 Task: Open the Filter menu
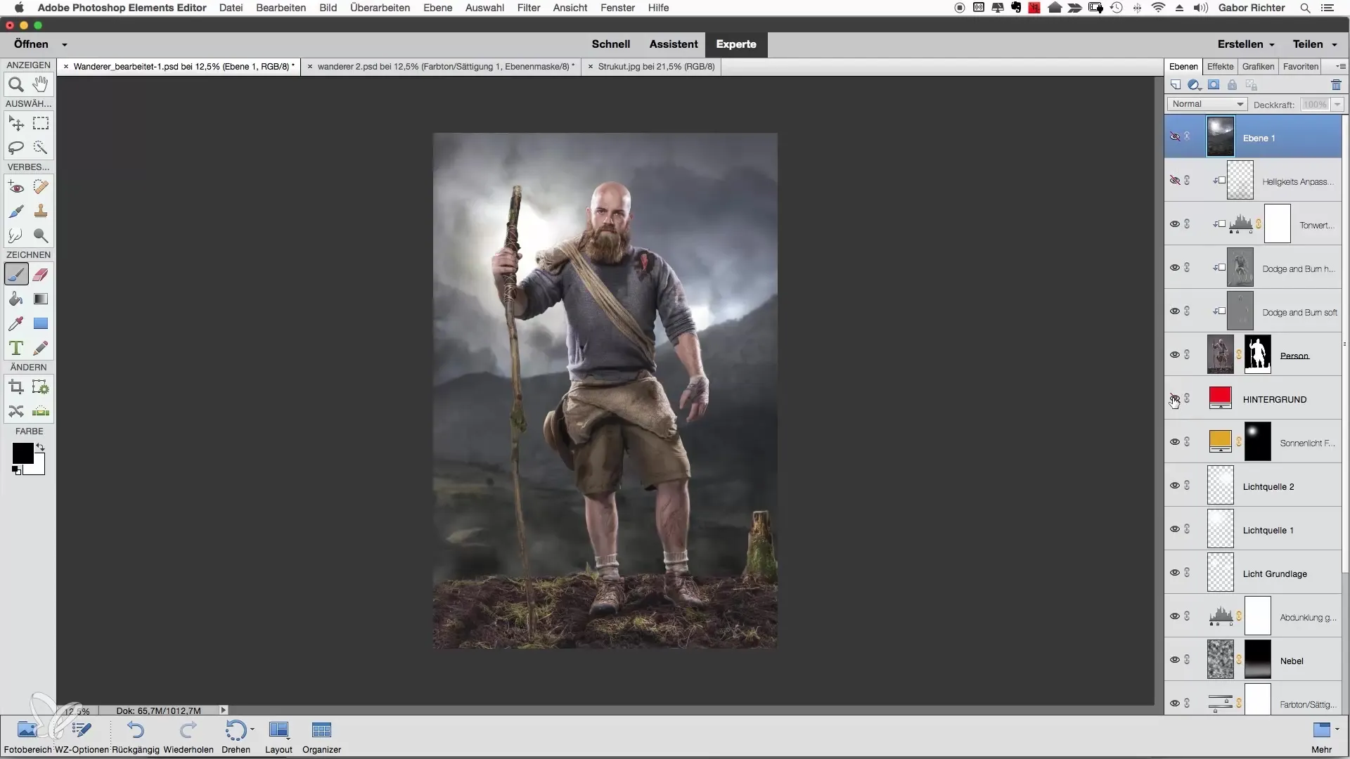[529, 8]
